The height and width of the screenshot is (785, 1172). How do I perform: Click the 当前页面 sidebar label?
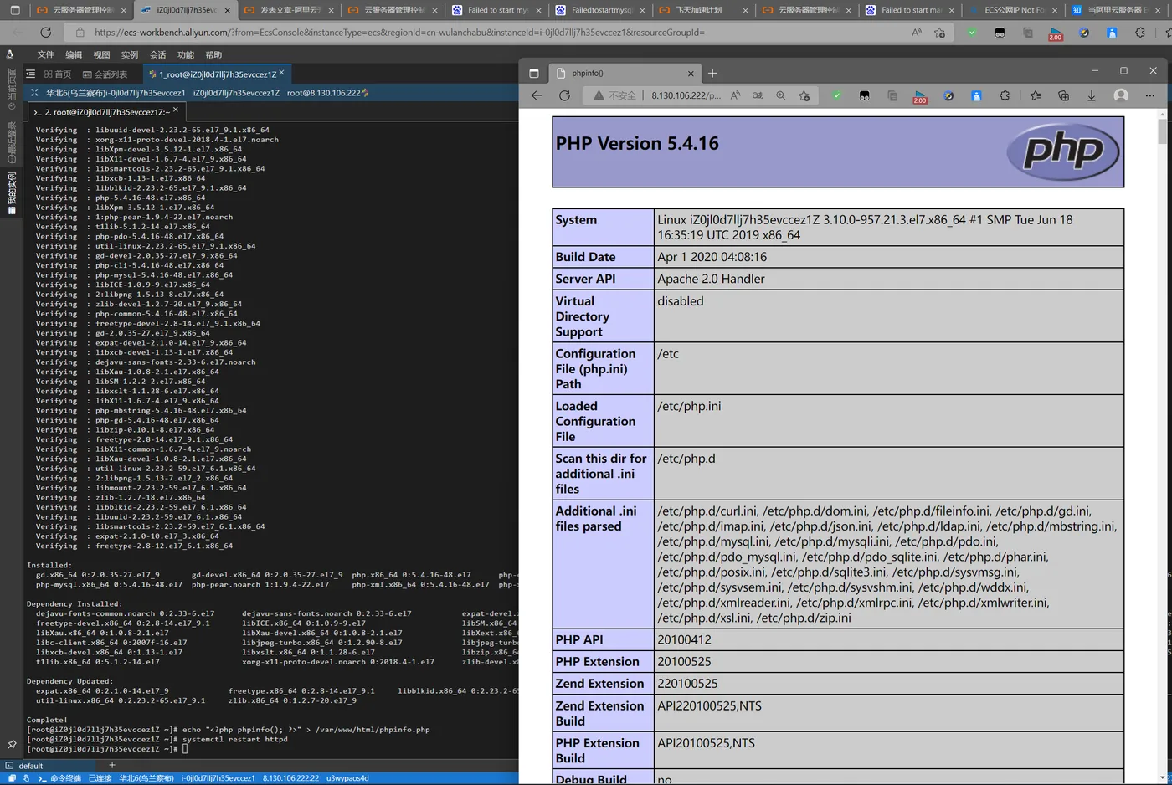coord(12,89)
